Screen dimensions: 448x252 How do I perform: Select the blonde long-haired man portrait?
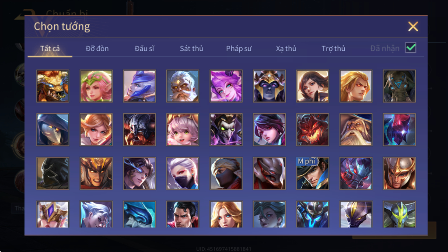(356, 86)
